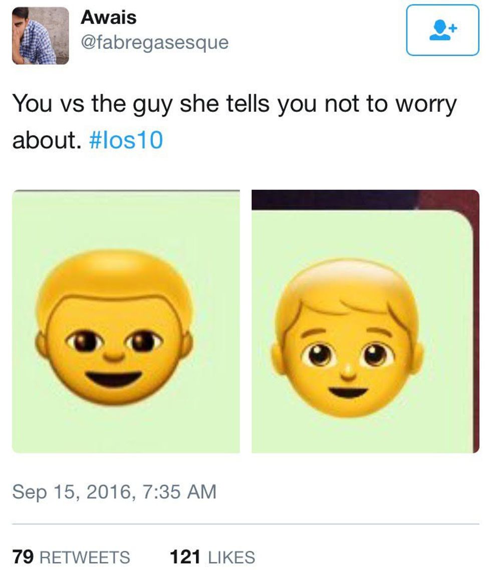Click the word LIKES label

click(x=232, y=557)
